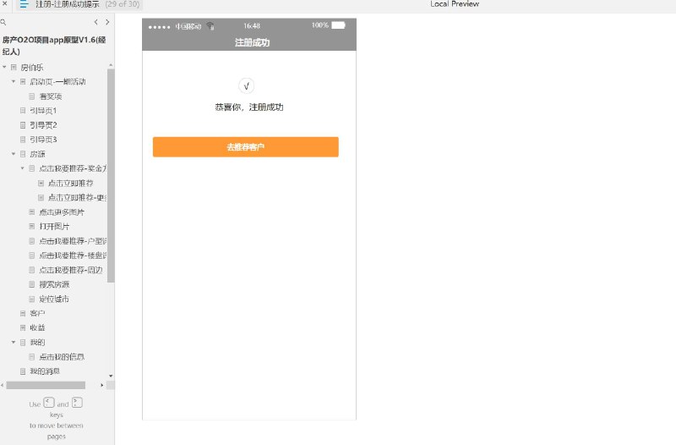Close the sitemap sidebar with the X icon

5,3
